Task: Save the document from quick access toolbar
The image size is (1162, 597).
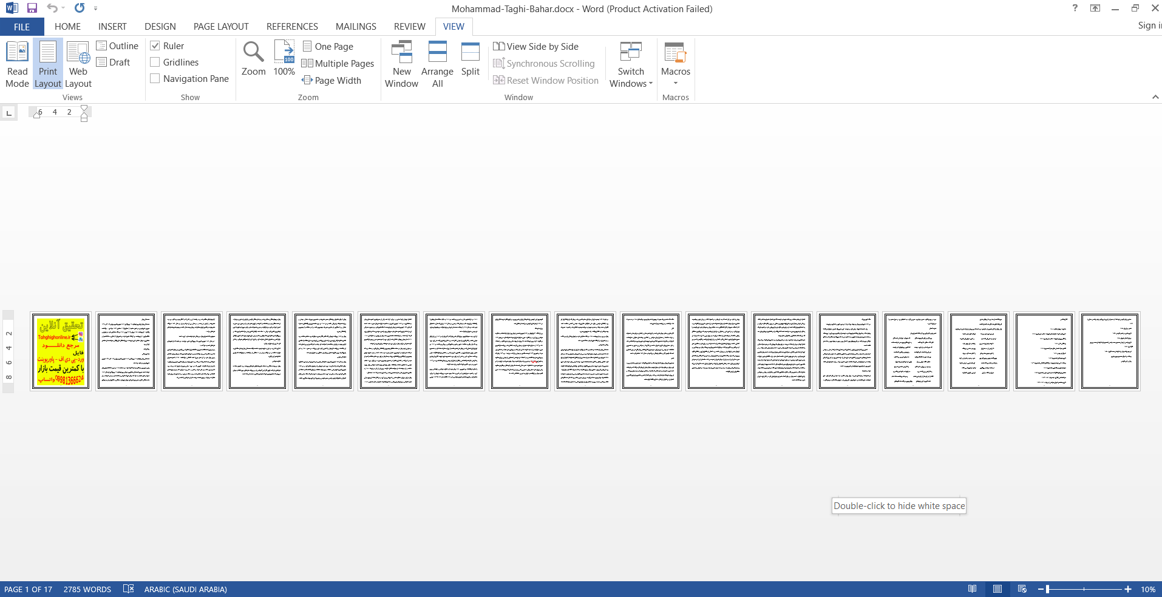Action: pos(32,8)
